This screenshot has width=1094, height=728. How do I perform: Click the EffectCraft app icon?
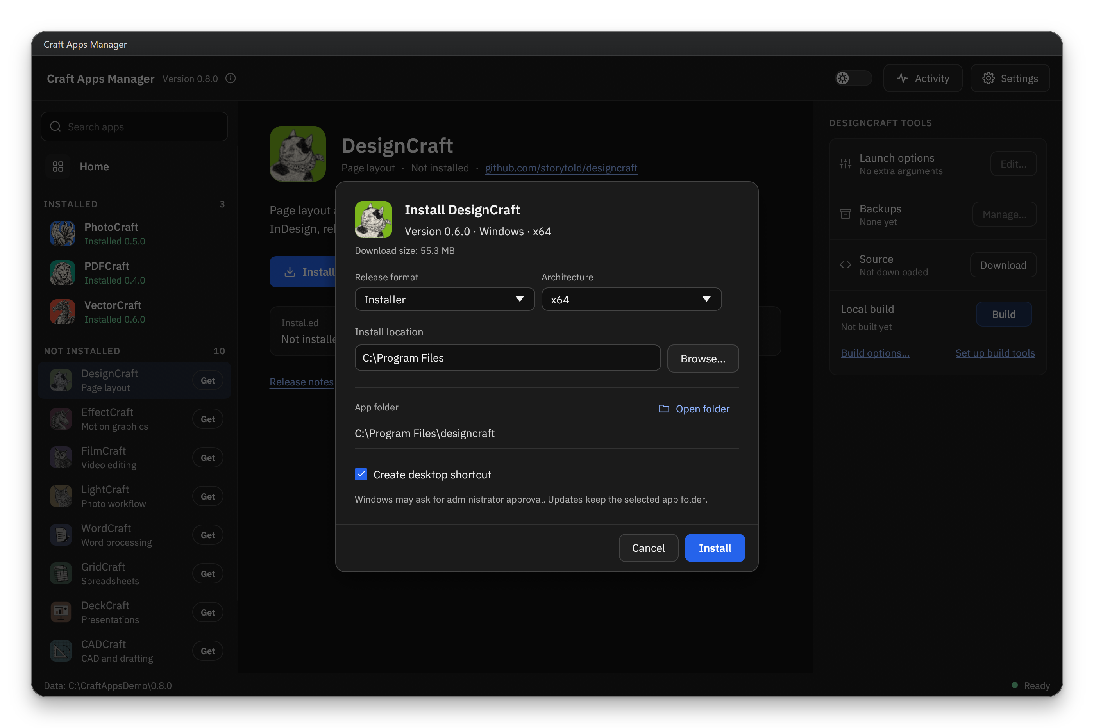click(61, 419)
